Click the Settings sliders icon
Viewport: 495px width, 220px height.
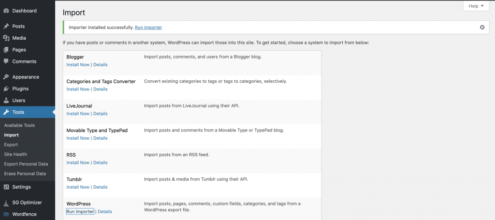pos(6,187)
